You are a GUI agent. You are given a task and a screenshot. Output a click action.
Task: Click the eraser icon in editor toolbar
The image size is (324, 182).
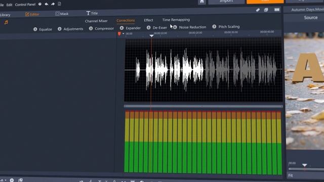[x=258, y=10]
